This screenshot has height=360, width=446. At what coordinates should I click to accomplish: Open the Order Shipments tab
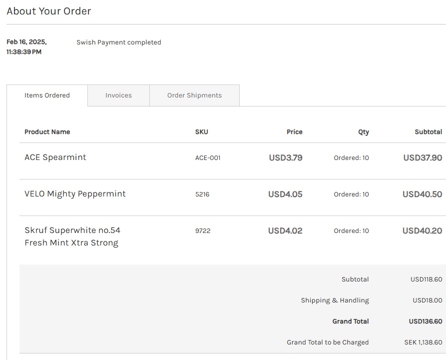click(194, 95)
